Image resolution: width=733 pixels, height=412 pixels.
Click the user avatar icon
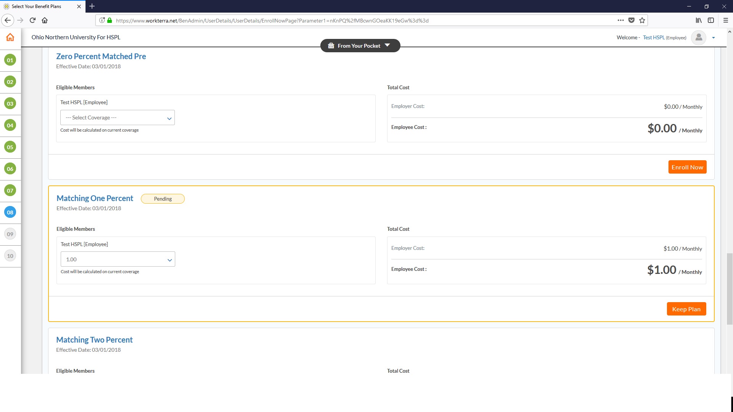pos(699,37)
